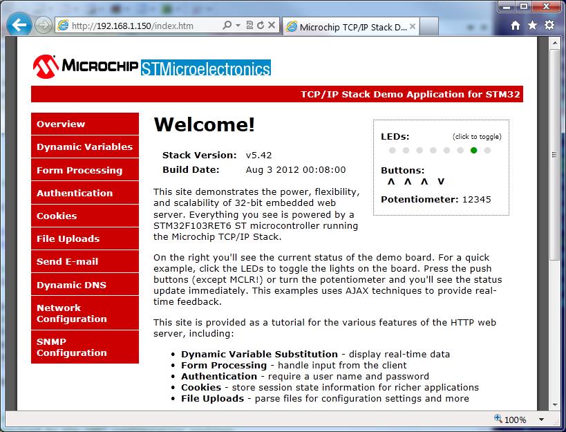Toggle the fifth LED indicator

[446, 150]
